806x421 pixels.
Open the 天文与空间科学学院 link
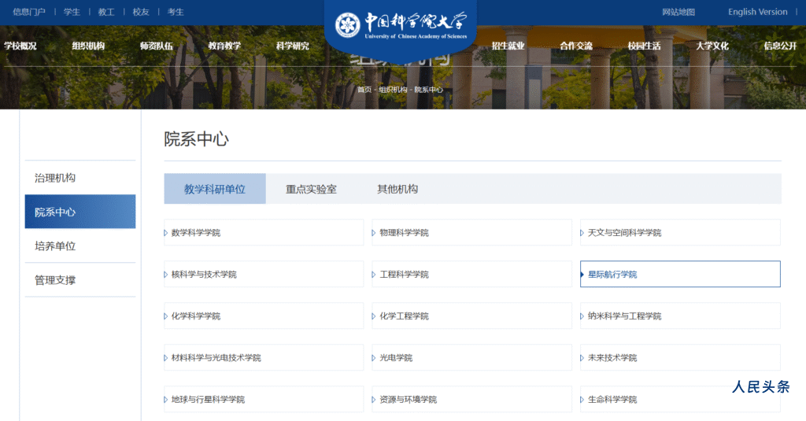tap(680, 232)
